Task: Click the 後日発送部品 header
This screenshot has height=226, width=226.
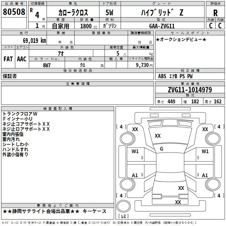Action: coord(77,70)
